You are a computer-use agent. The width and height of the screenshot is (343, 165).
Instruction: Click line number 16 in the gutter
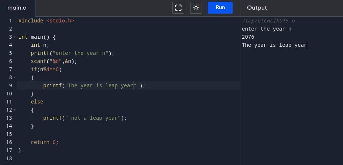click(9, 142)
